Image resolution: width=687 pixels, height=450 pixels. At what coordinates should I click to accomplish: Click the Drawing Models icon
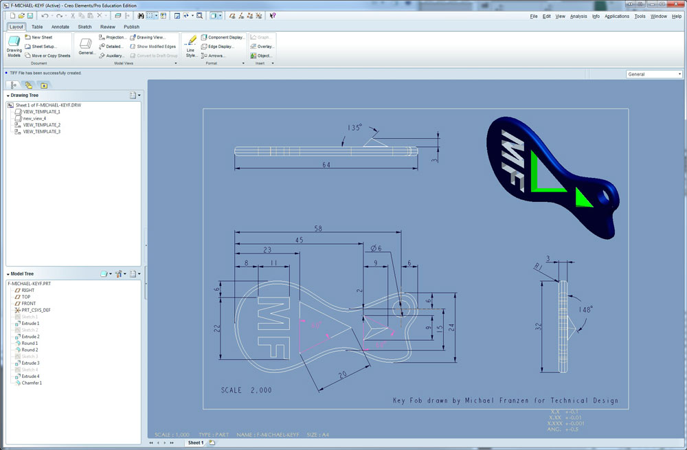click(x=14, y=47)
